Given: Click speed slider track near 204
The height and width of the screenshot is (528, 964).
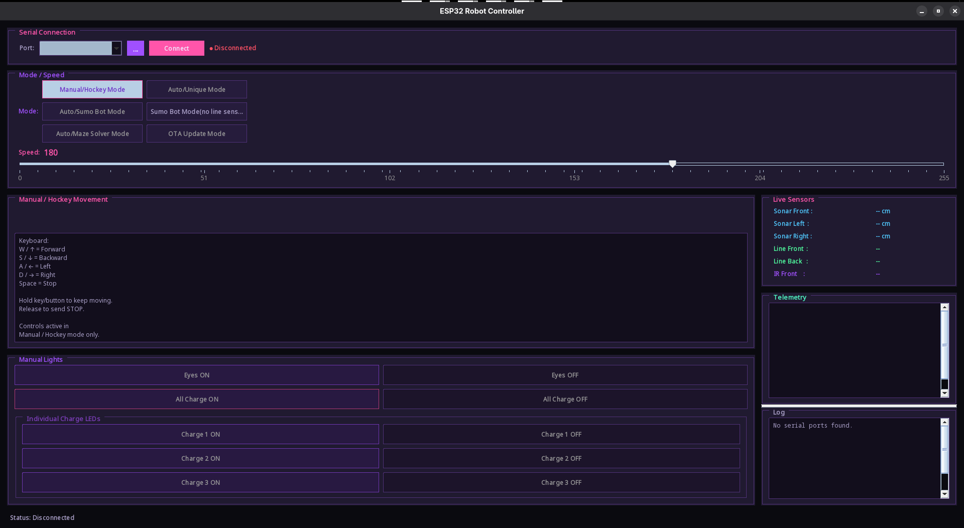Looking at the screenshot, I should pos(760,164).
